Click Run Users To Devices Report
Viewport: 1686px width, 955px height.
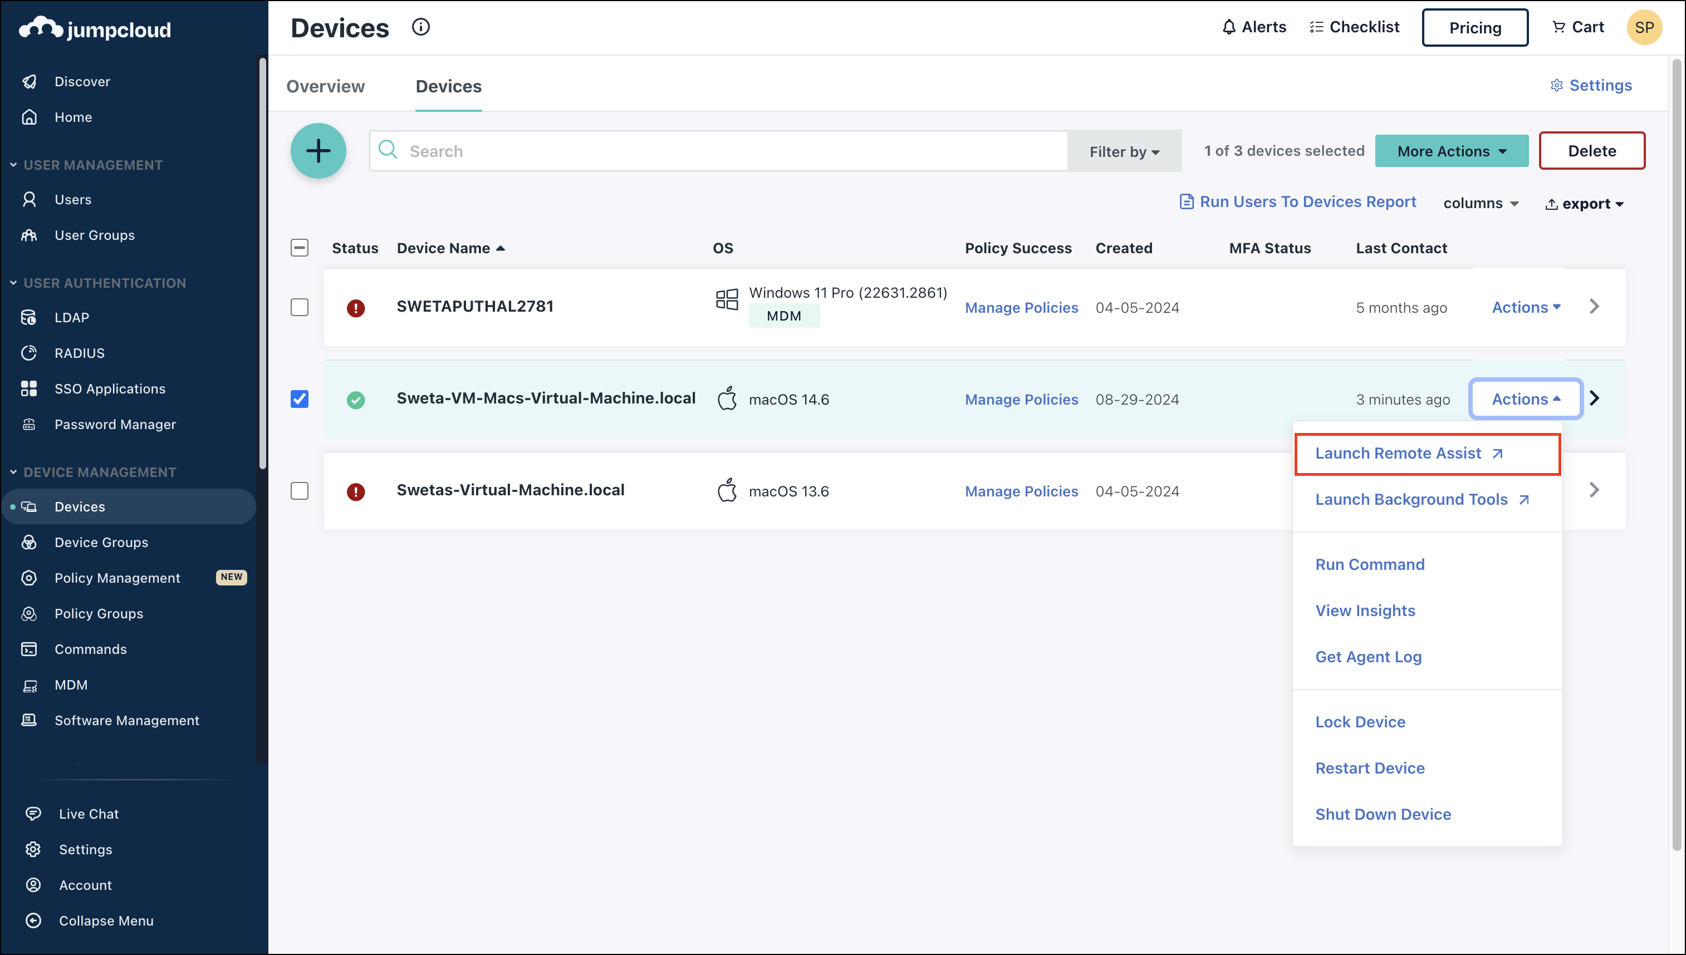click(x=1307, y=201)
